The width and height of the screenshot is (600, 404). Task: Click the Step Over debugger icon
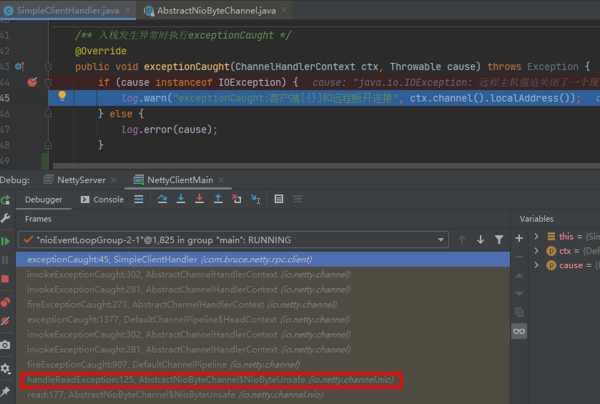pos(162,199)
